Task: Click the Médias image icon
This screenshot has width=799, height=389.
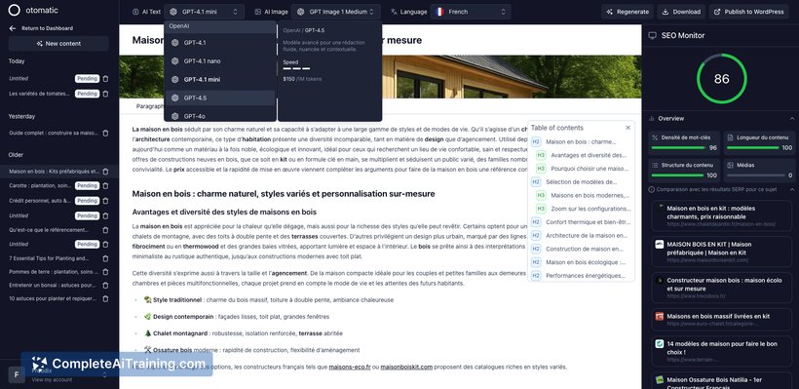Action: click(730, 165)
